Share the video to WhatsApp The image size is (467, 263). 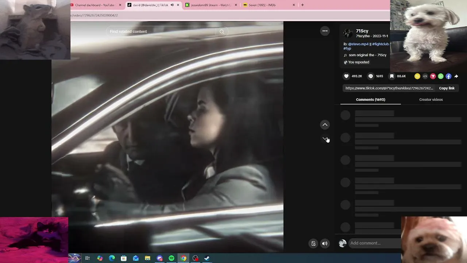tap(441, 76)
